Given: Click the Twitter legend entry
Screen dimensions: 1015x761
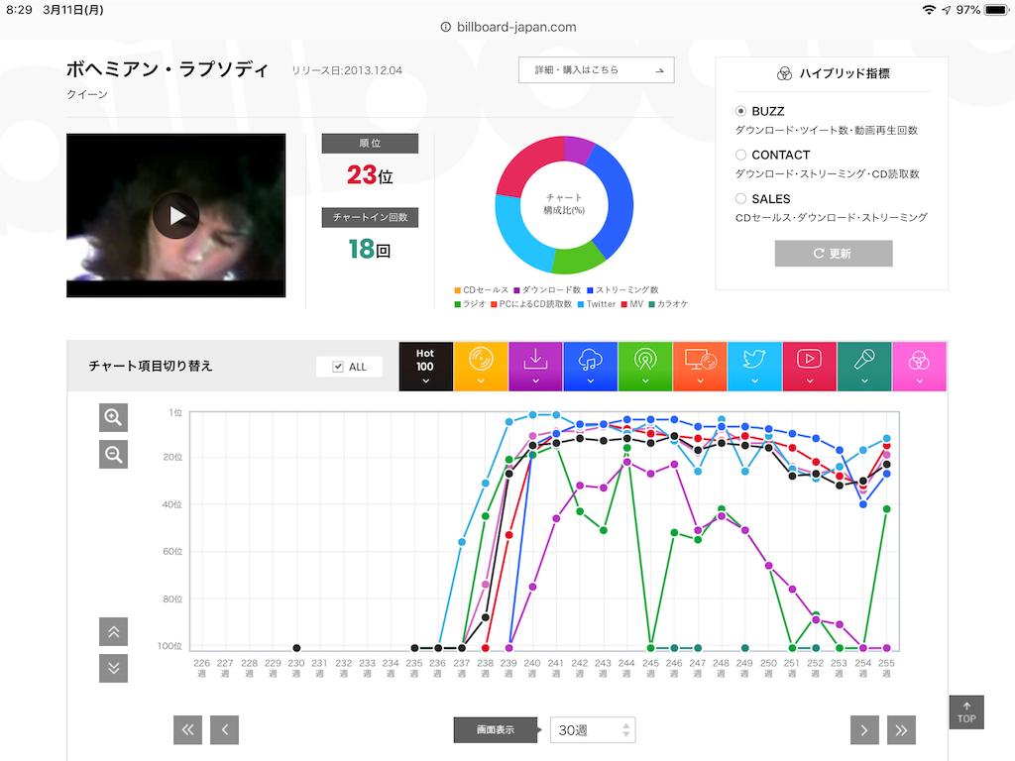Looking at the screenshot, I should click(596, 304).
